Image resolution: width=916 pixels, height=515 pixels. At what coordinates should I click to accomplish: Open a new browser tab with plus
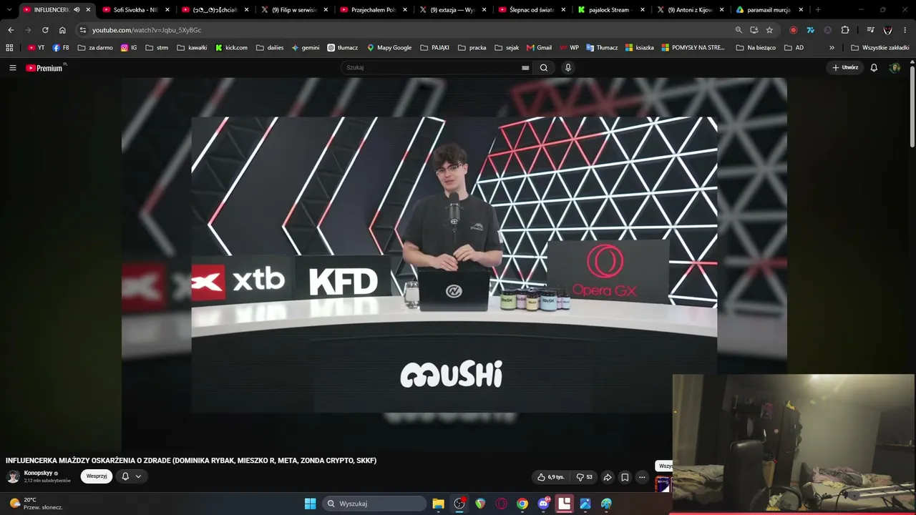click(x=818, y=10)
